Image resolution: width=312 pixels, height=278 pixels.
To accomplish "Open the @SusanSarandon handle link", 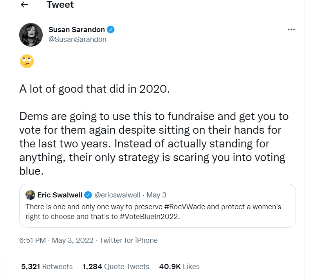I will click(78, 39).
